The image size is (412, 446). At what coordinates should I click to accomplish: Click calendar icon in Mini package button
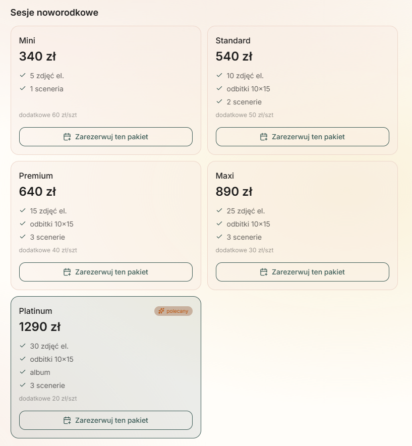point(67,137)
